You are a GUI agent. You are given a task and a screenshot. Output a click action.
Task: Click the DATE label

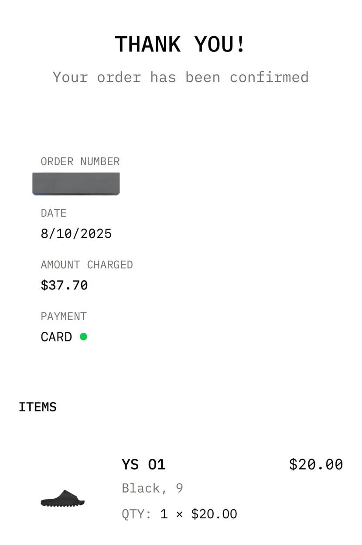[x=53, y=213]
